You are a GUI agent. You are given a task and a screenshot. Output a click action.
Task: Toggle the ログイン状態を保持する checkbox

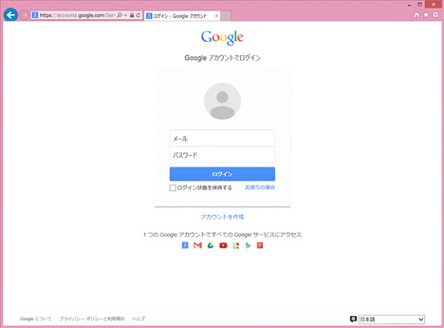tap(173, 188)
